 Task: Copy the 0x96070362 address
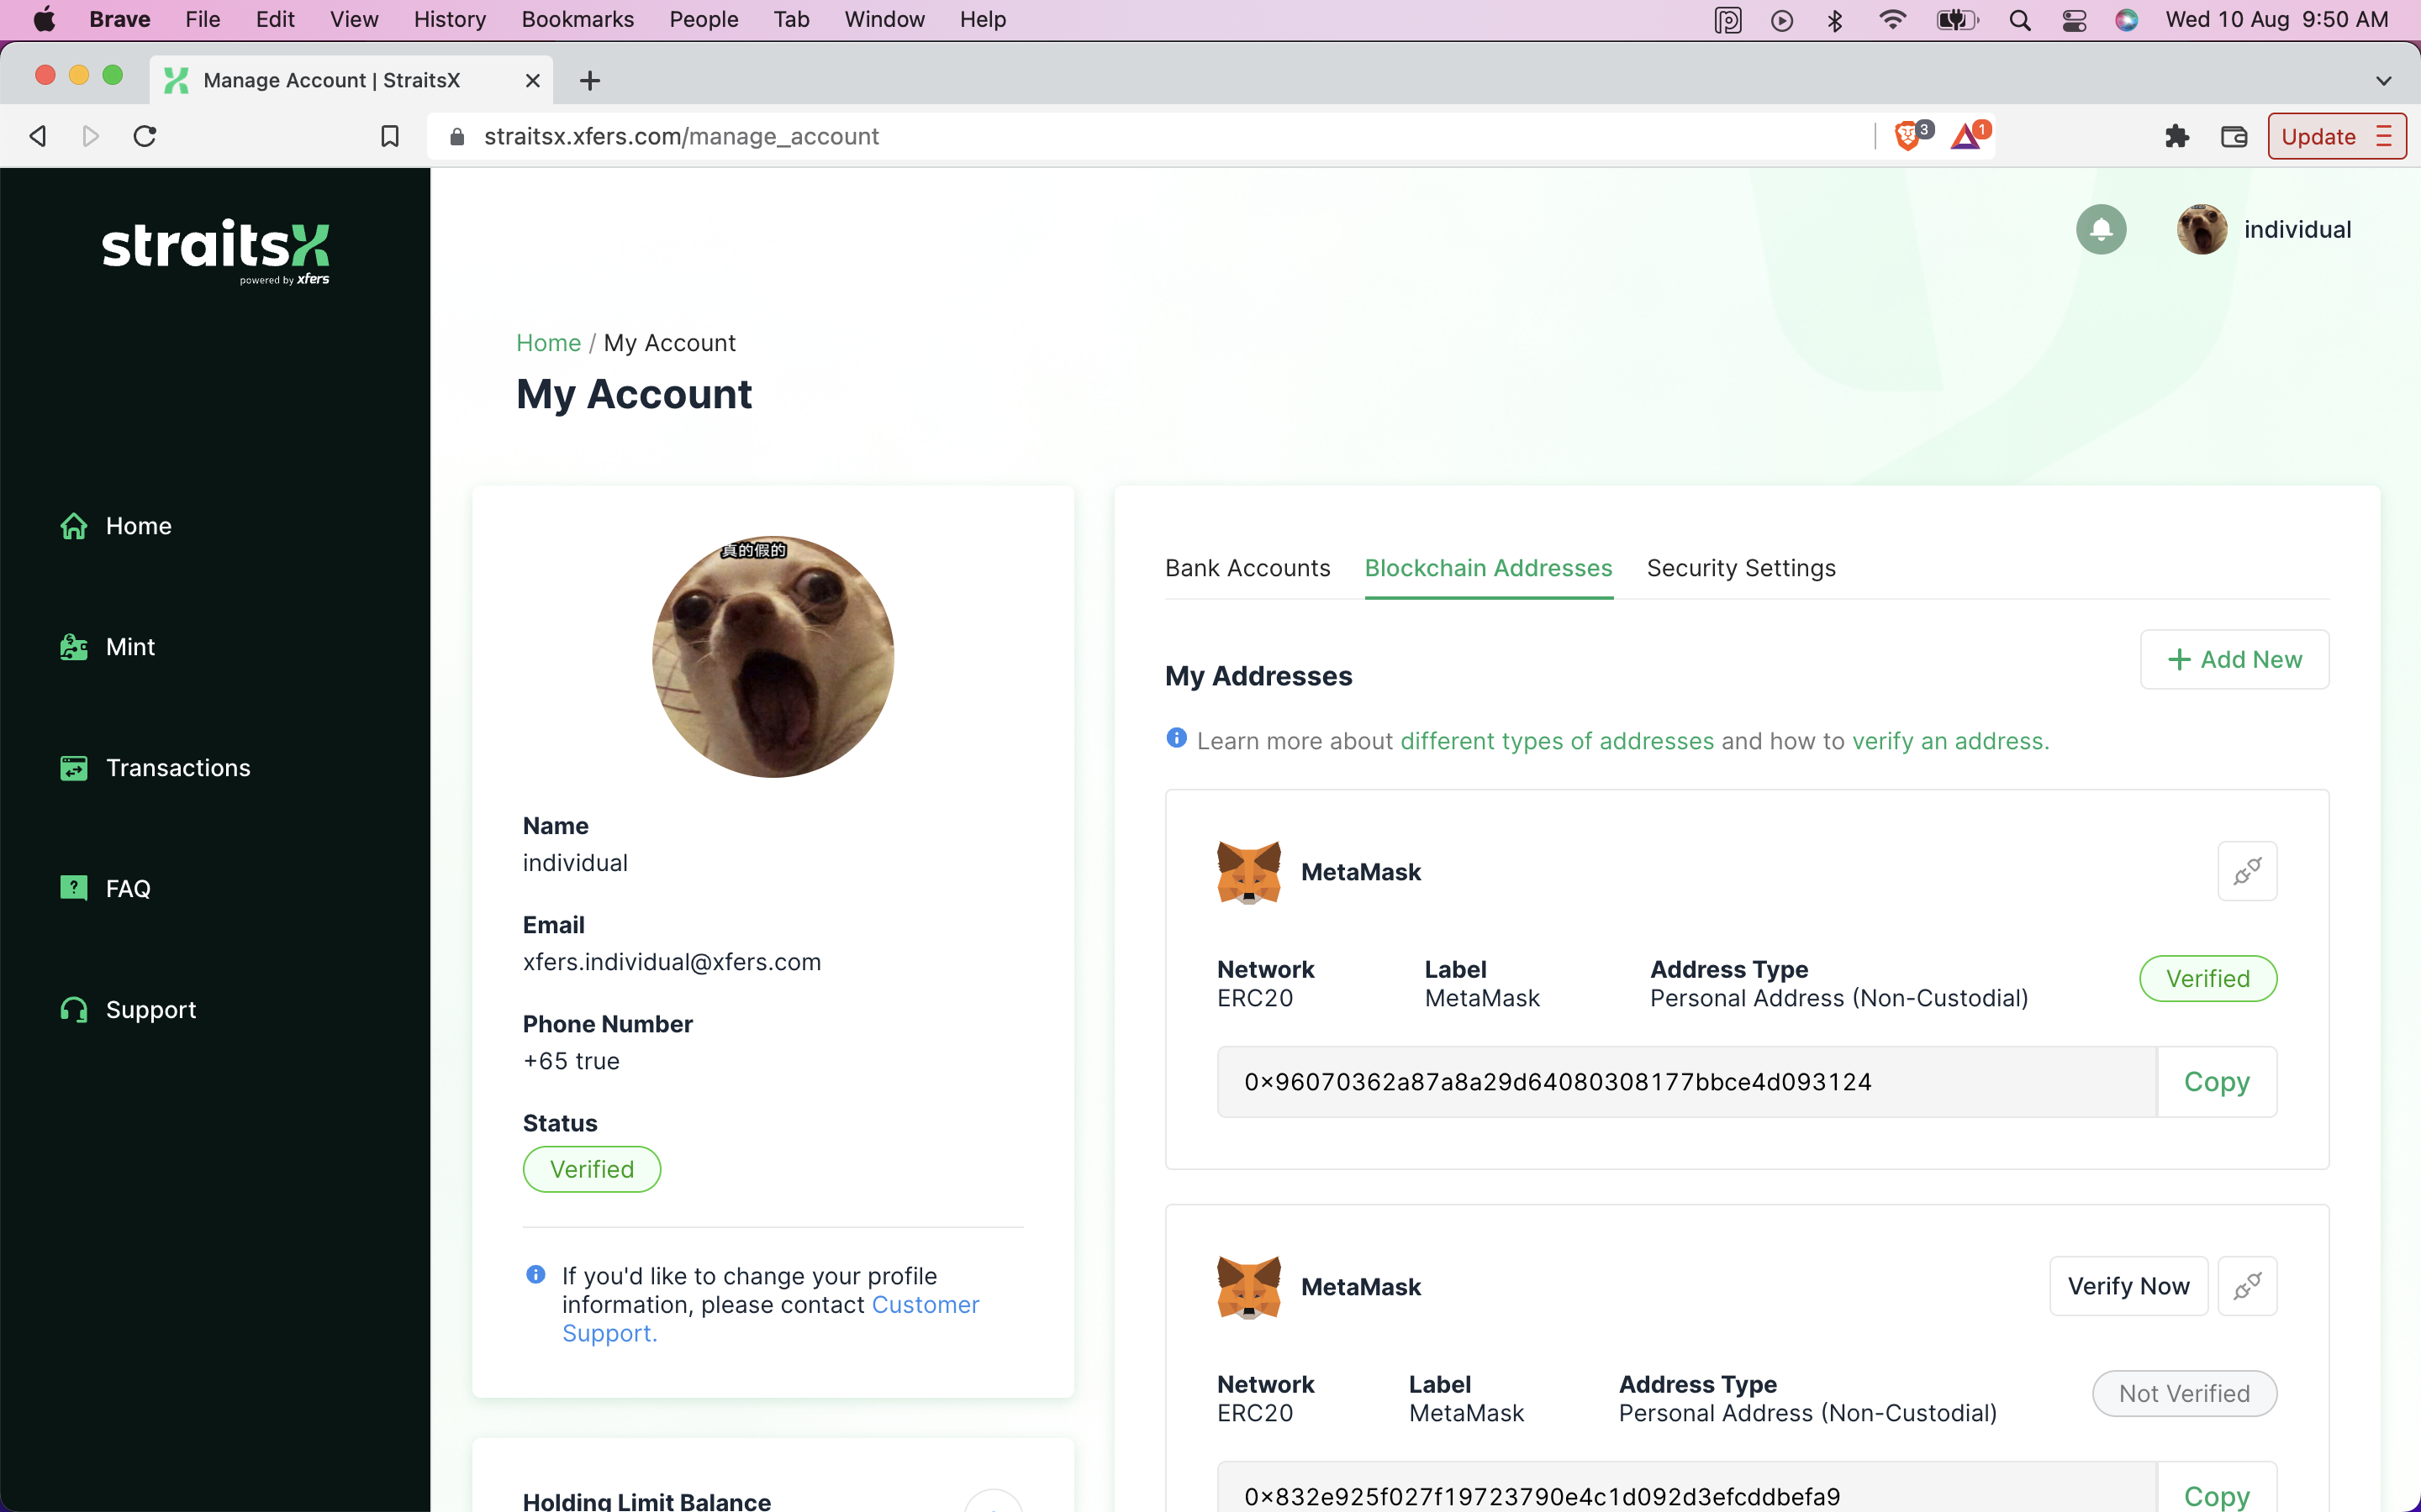coord(2216,1082)
